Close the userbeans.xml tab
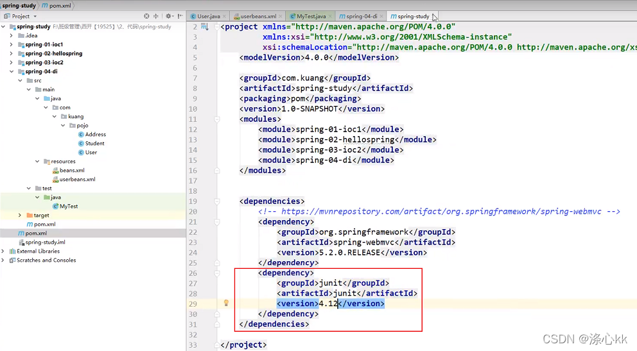This screenshot has height=351, width=637. coord(281,16)
